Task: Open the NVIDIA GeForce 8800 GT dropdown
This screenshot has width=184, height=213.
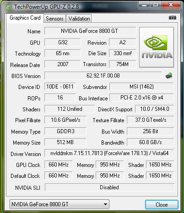Action: (x=60, y=204)
